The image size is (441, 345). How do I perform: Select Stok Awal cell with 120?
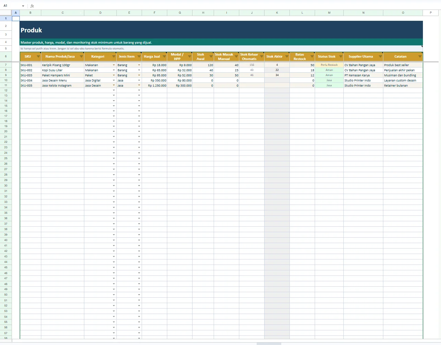coord(203,65)
